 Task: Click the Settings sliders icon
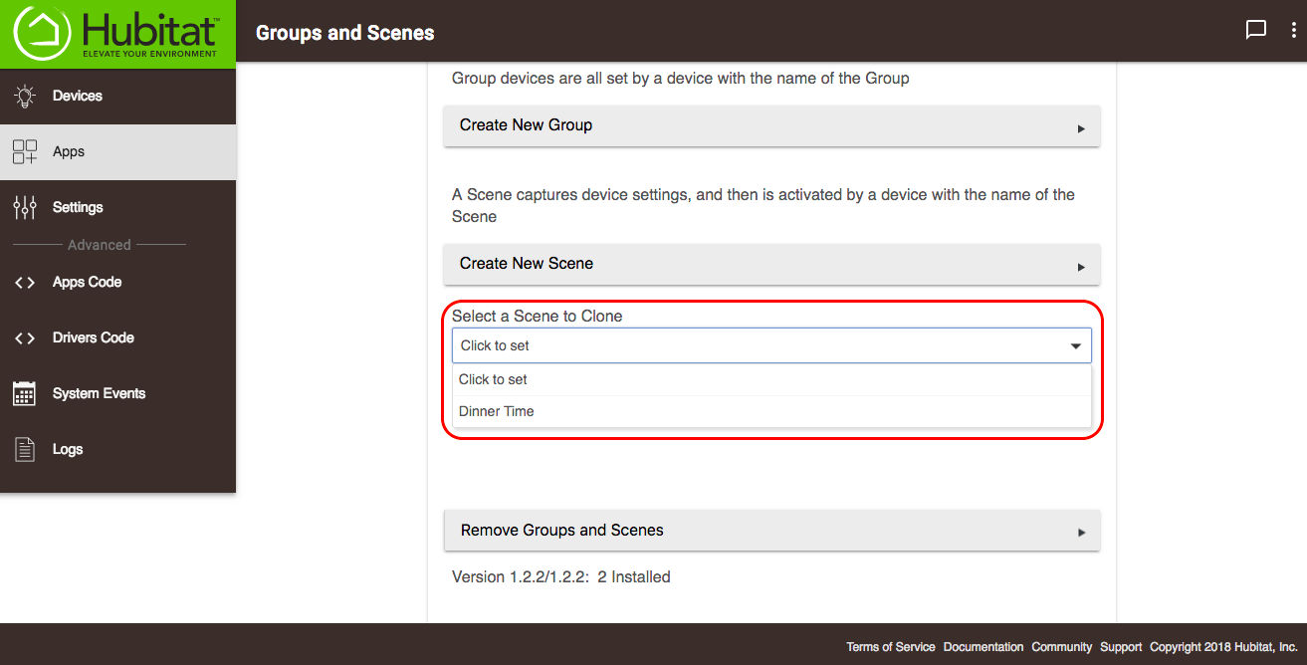coord(25,207)
